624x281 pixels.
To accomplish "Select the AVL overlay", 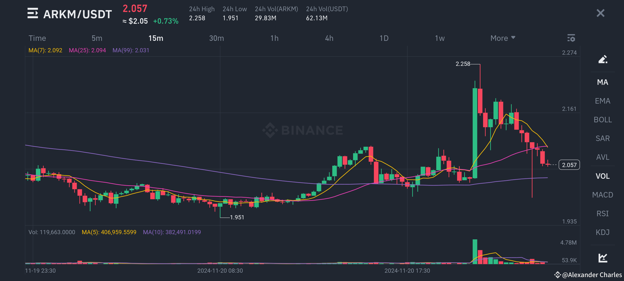I will (x=603, y=157).
